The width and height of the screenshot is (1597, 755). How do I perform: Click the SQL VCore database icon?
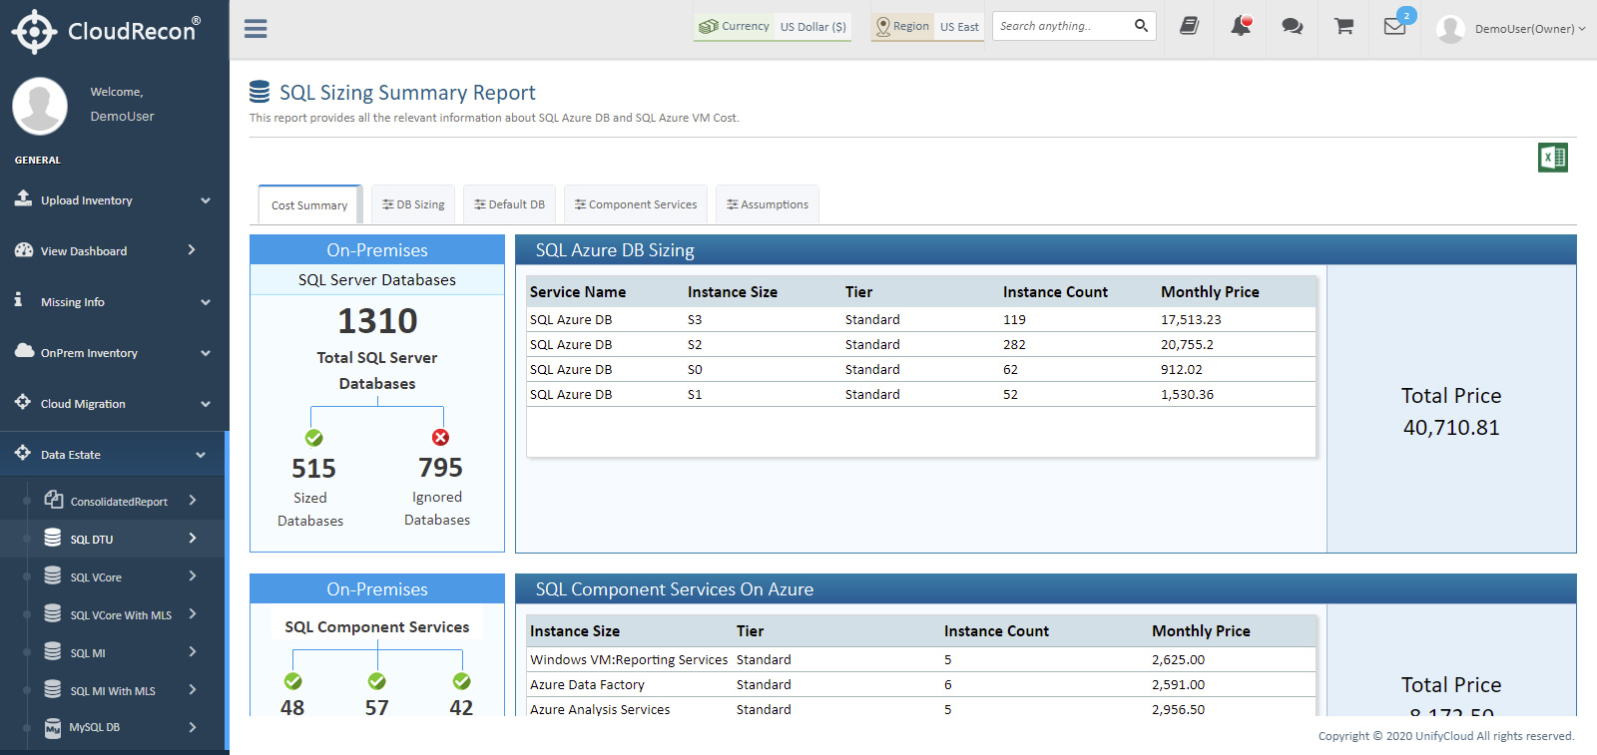coord(53,575)
